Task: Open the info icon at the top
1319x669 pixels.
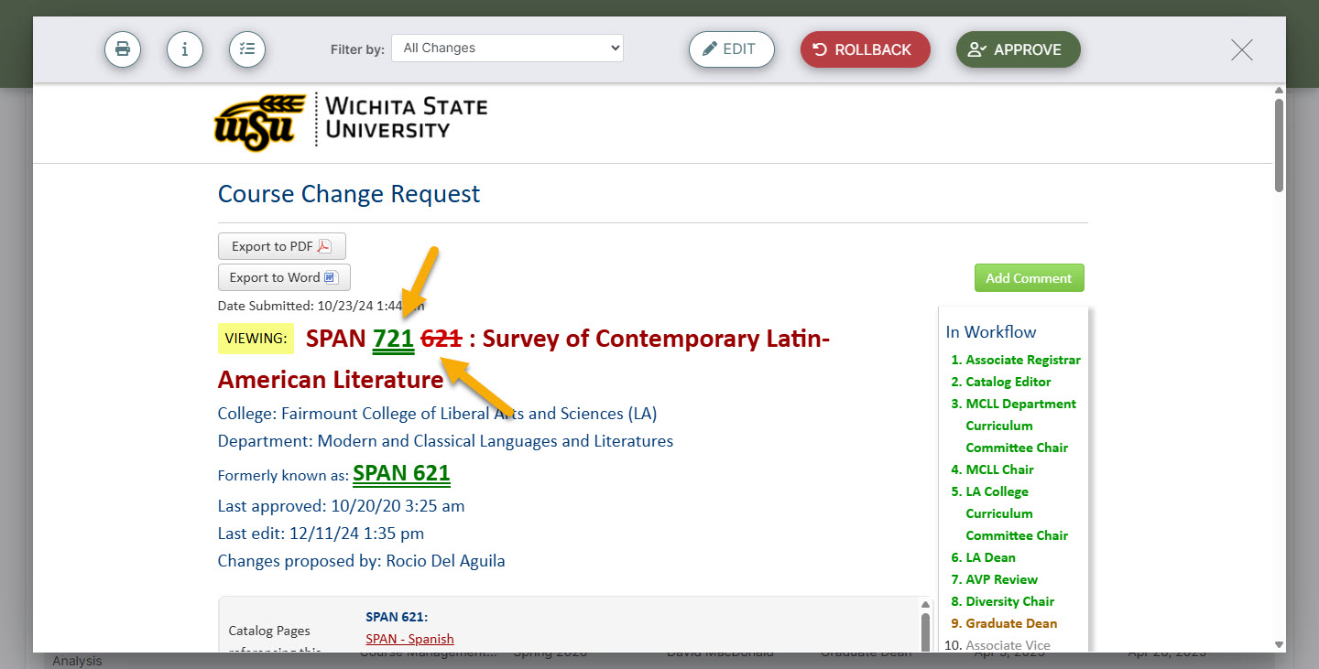Action: coord(185,49)
